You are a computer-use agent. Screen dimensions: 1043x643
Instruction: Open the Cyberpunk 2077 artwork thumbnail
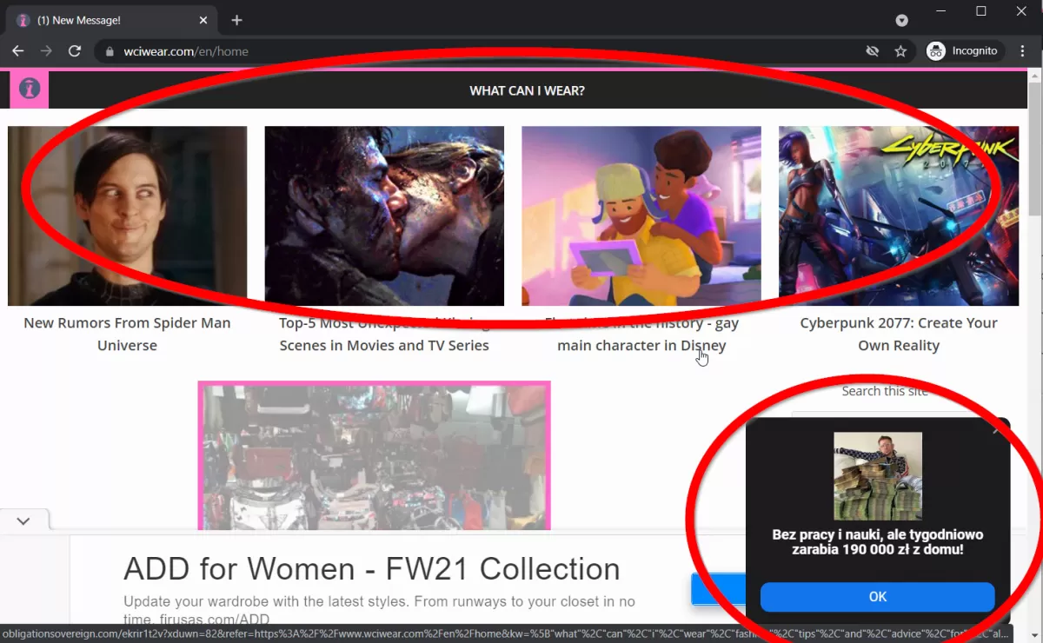click(899, 215)
